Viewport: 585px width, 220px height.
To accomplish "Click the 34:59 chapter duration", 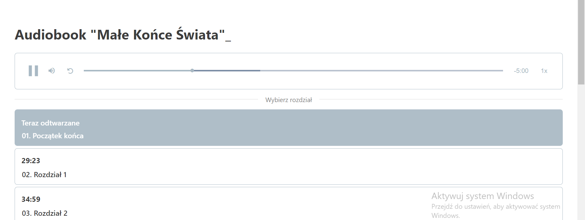I will (31, 199).
